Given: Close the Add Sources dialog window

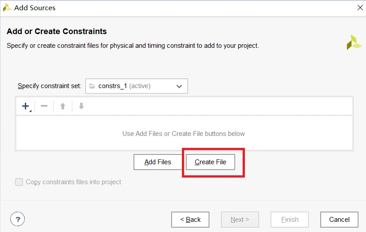Looking at the screenshot, I should click(360, 8).
